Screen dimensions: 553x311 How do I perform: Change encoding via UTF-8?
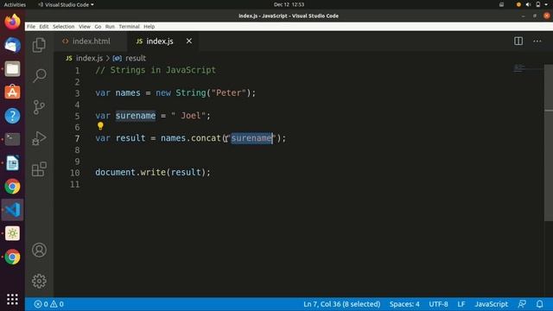[438, 304]
